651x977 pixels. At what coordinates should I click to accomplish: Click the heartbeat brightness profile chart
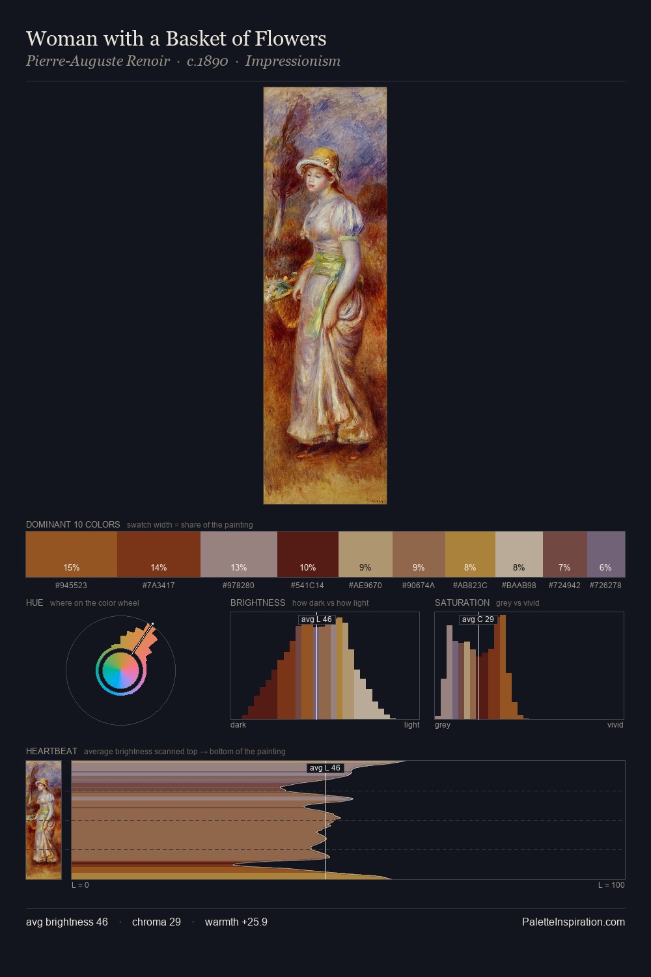348,820
